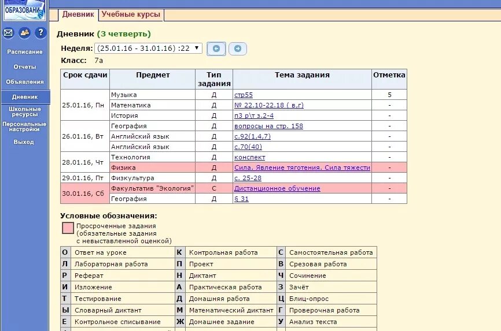Click the 26.01.16, Вт date cell

coord(85,136)
